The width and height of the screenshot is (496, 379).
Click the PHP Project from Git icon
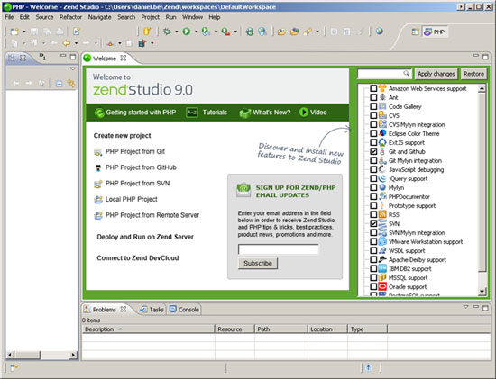tap(98, 152)
